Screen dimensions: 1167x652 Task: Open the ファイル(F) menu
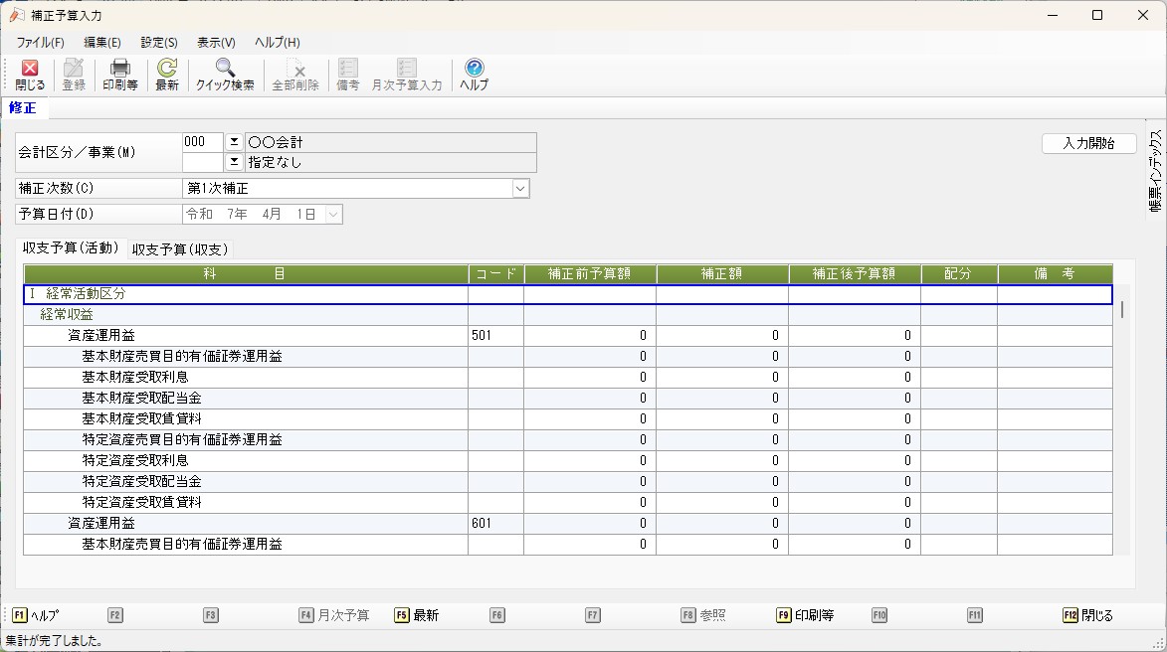pos(40,43)
